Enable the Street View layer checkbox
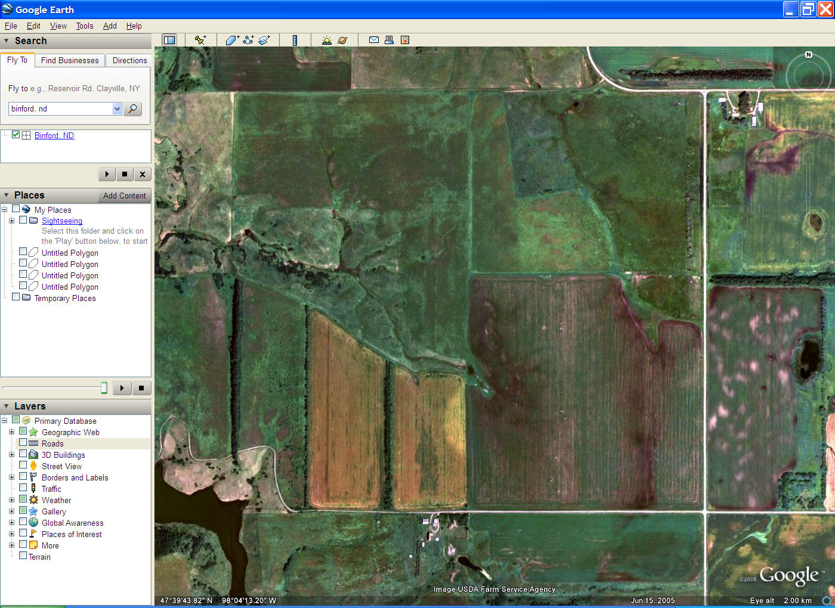This screenshot has width=835, height=608. click(x=23, y=466)
